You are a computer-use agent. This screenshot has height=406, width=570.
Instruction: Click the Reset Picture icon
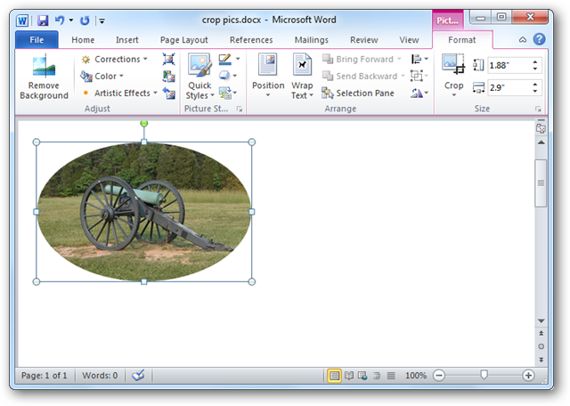(168, 93)
